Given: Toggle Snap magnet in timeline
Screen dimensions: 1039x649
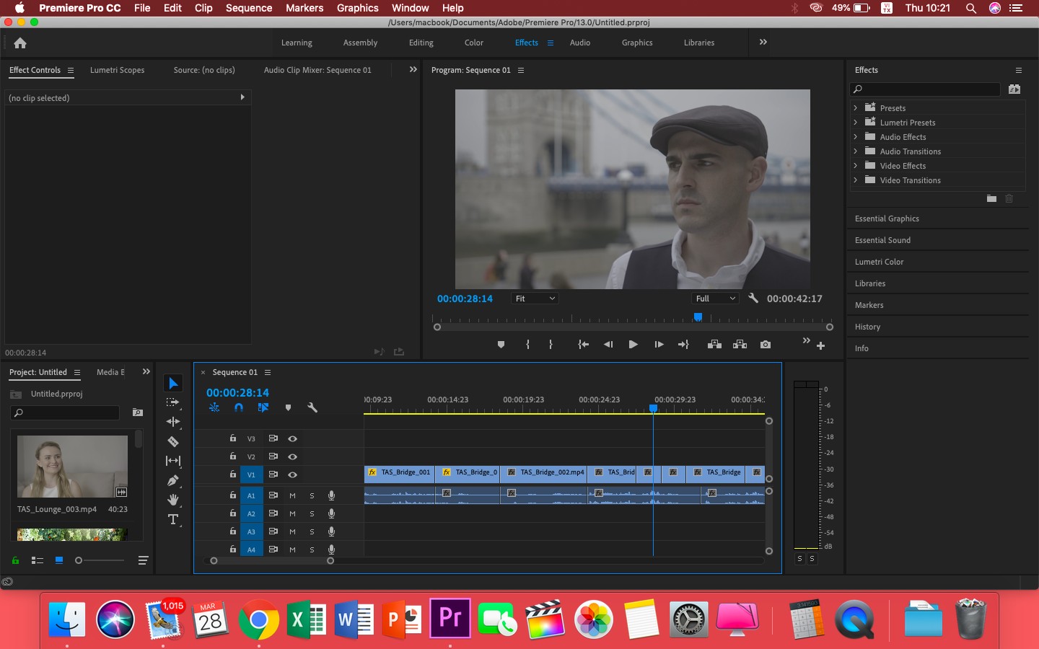Looking at the screenshot, I should point(239,407).
